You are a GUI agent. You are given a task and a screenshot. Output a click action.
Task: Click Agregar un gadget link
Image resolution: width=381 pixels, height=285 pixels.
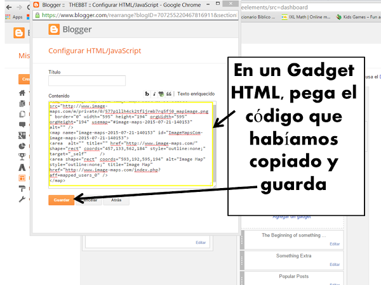[293, 217]
